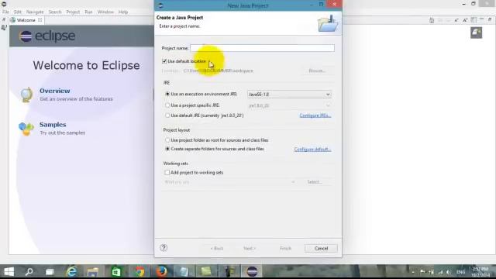
Task: Click the Project name text field
Action: pyautogui.click(x=262, y=48)
